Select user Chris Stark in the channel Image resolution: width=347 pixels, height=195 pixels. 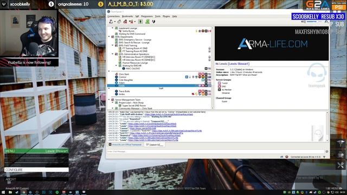pyautogui.click(x=124, y=74)
